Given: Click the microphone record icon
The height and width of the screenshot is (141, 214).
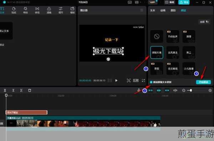Looking at the screenshot, I should coord(139,90).
